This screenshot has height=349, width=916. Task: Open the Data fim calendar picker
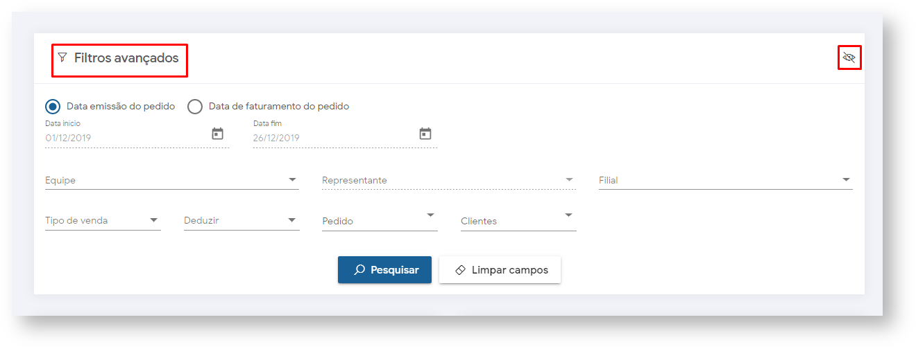point(425,134)
